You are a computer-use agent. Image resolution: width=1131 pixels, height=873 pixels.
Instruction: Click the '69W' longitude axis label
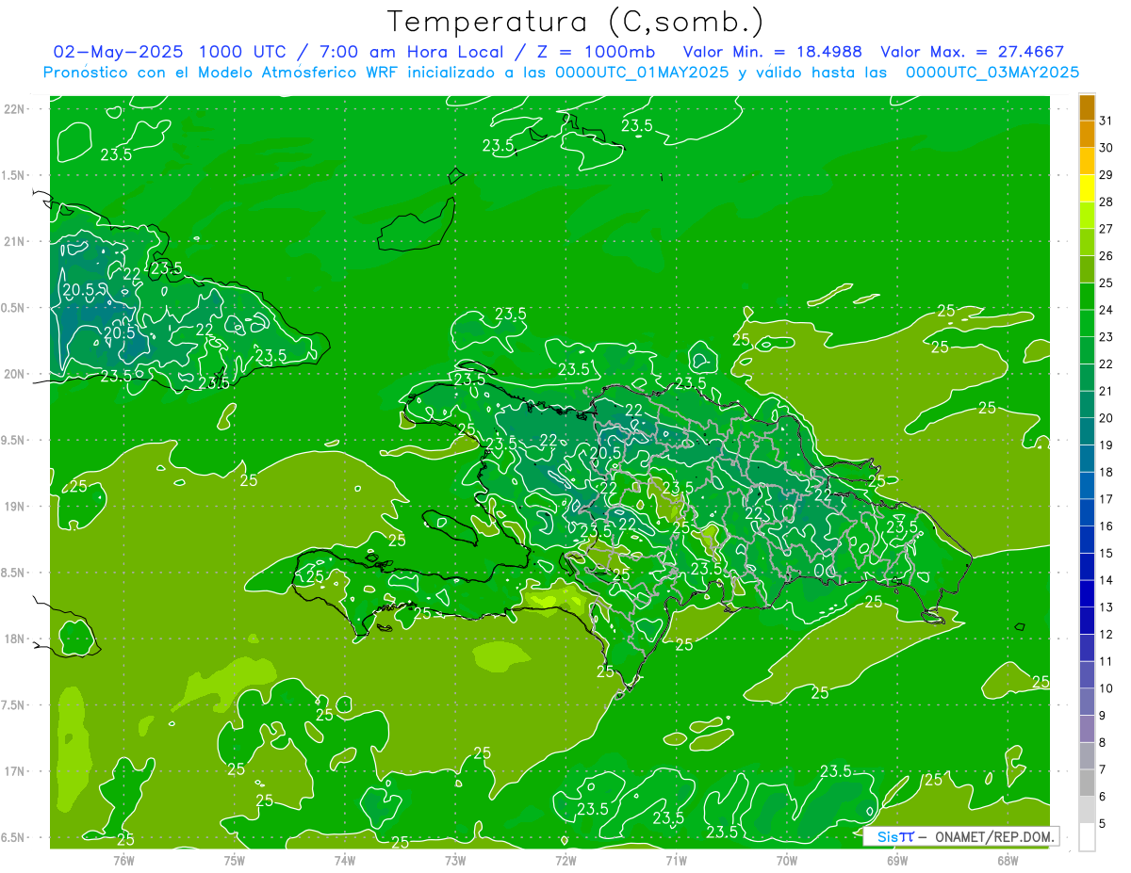click(x=897, y=860)
